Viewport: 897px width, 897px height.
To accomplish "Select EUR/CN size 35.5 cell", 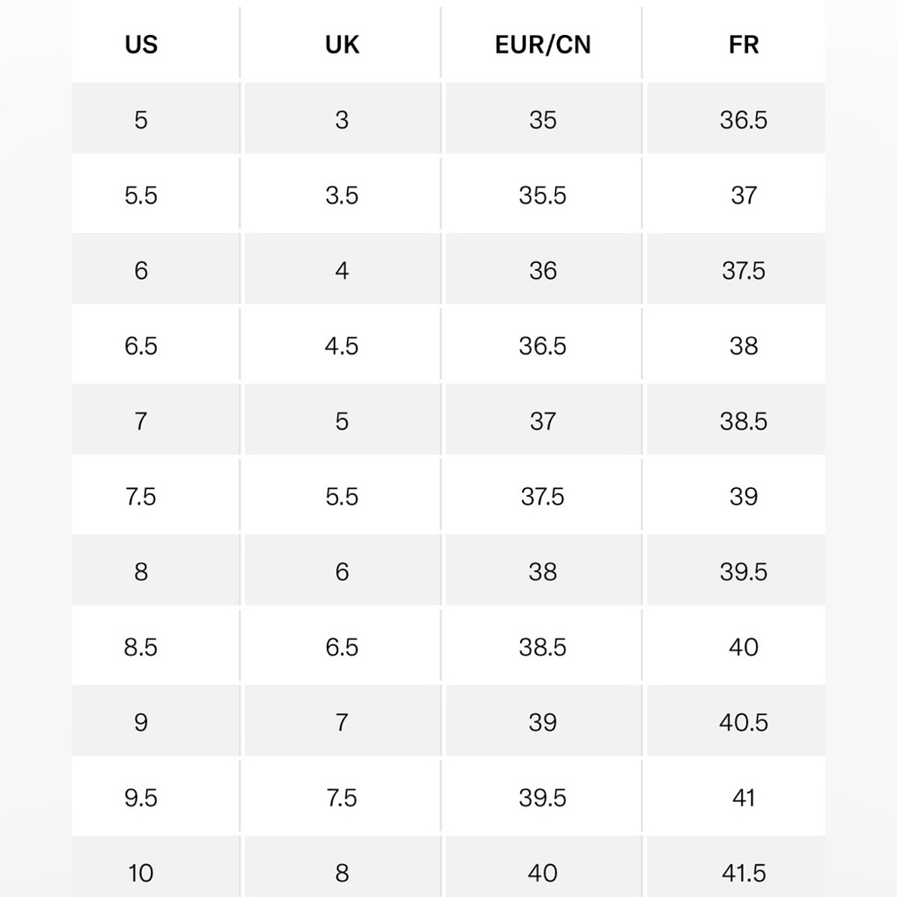I will [x=544, y=194].
